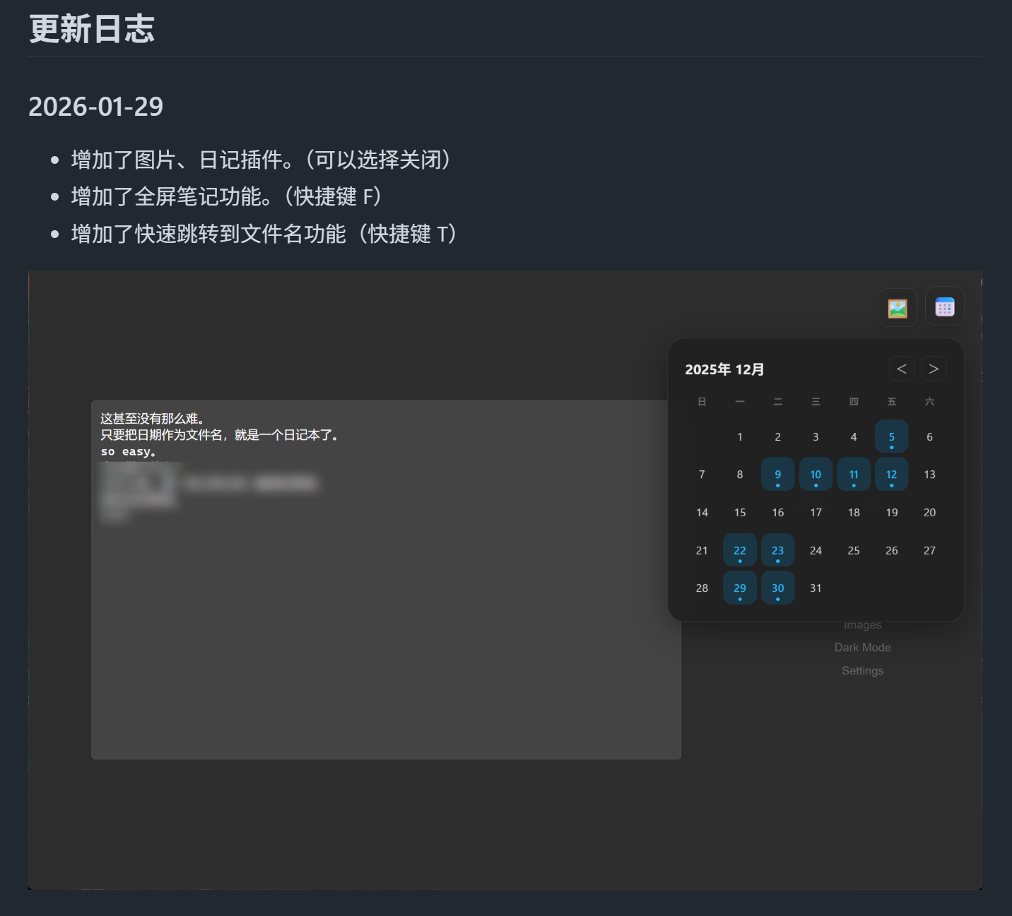The height and width of the screenshot is (916, 1012).
Task: Select December 5 diary entry
Action: pos(891,437)
